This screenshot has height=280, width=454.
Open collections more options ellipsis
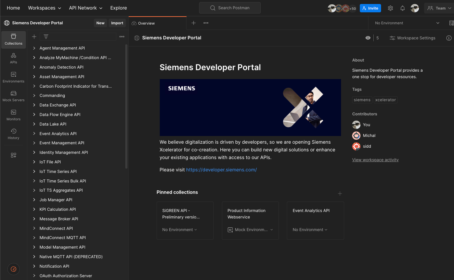point(122,37)
